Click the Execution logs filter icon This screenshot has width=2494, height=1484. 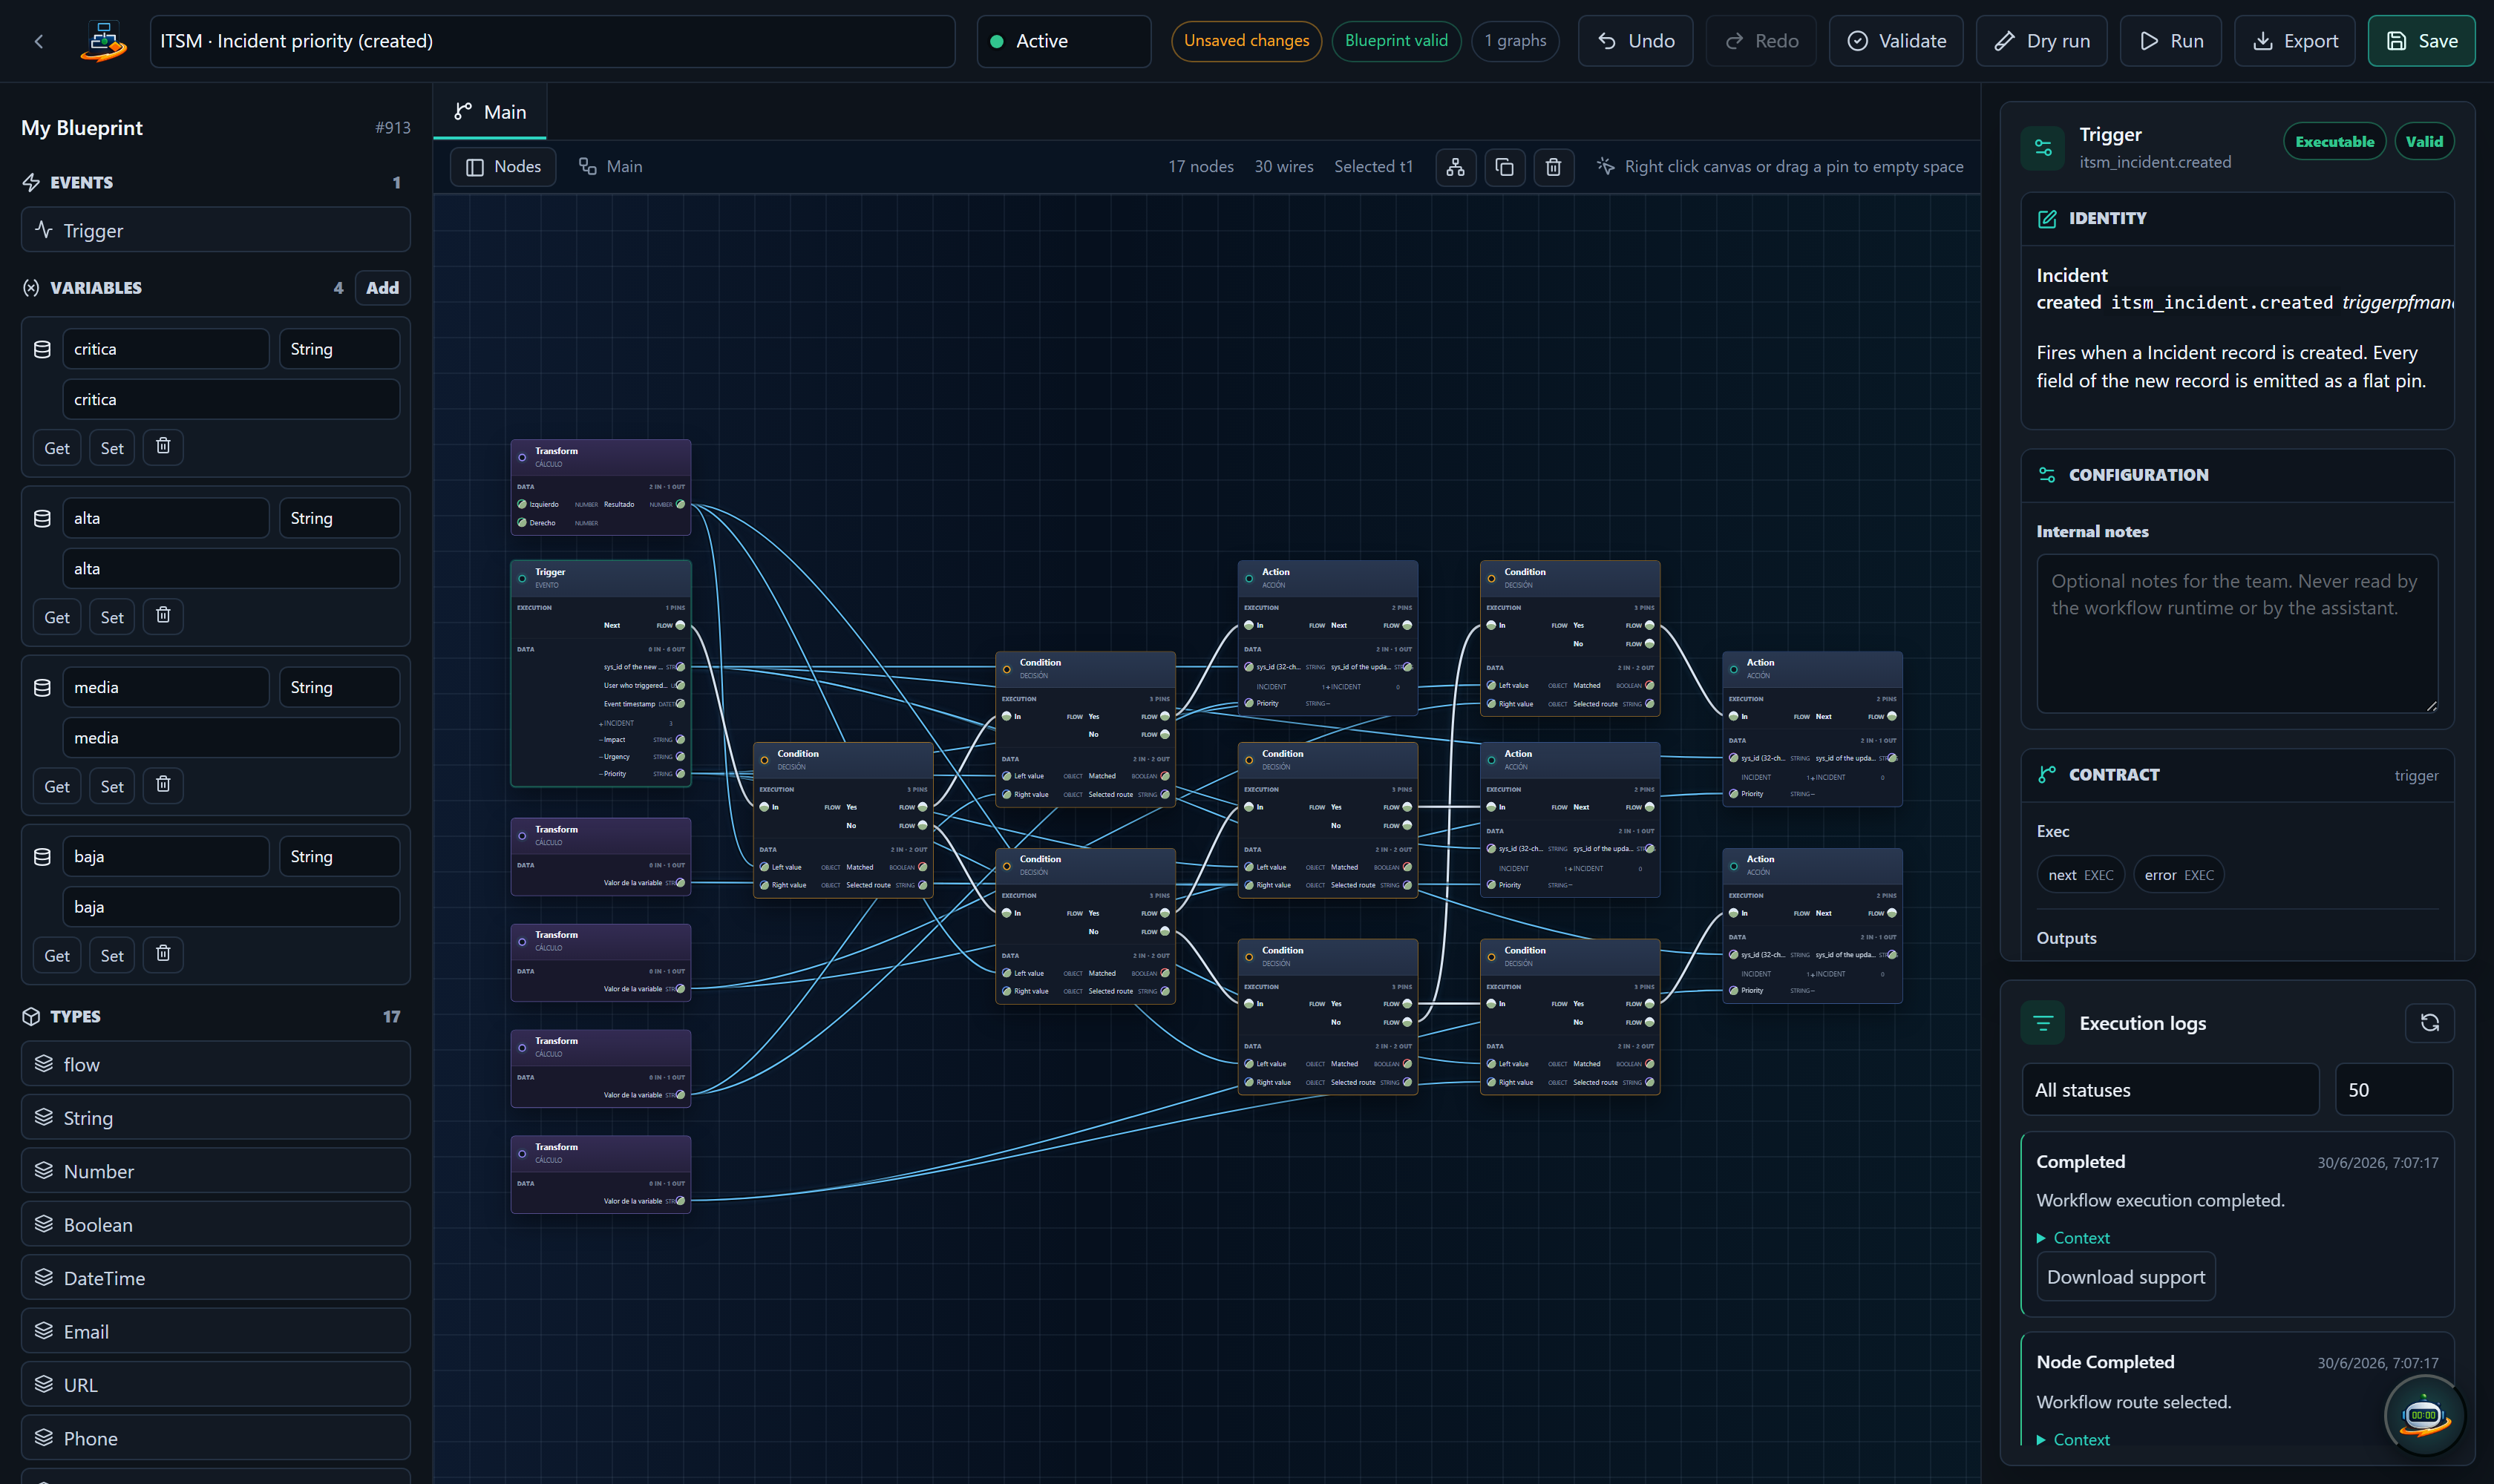[2043, 1022]
